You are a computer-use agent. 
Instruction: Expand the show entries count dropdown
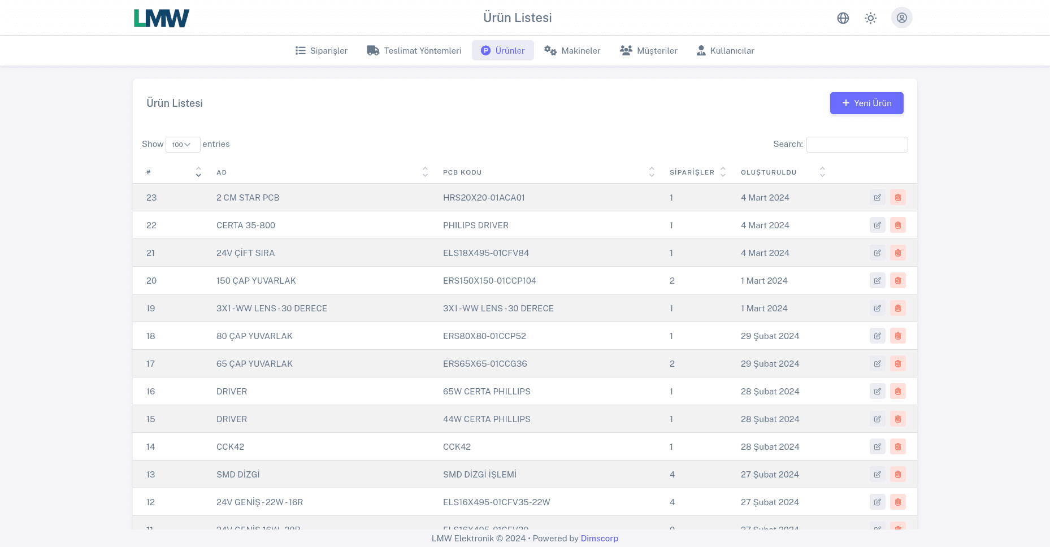(x=183, y=145)
